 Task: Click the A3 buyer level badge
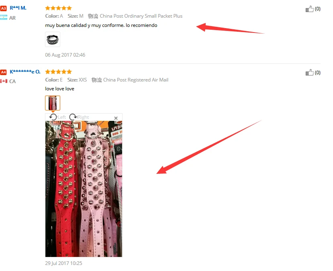3,8
